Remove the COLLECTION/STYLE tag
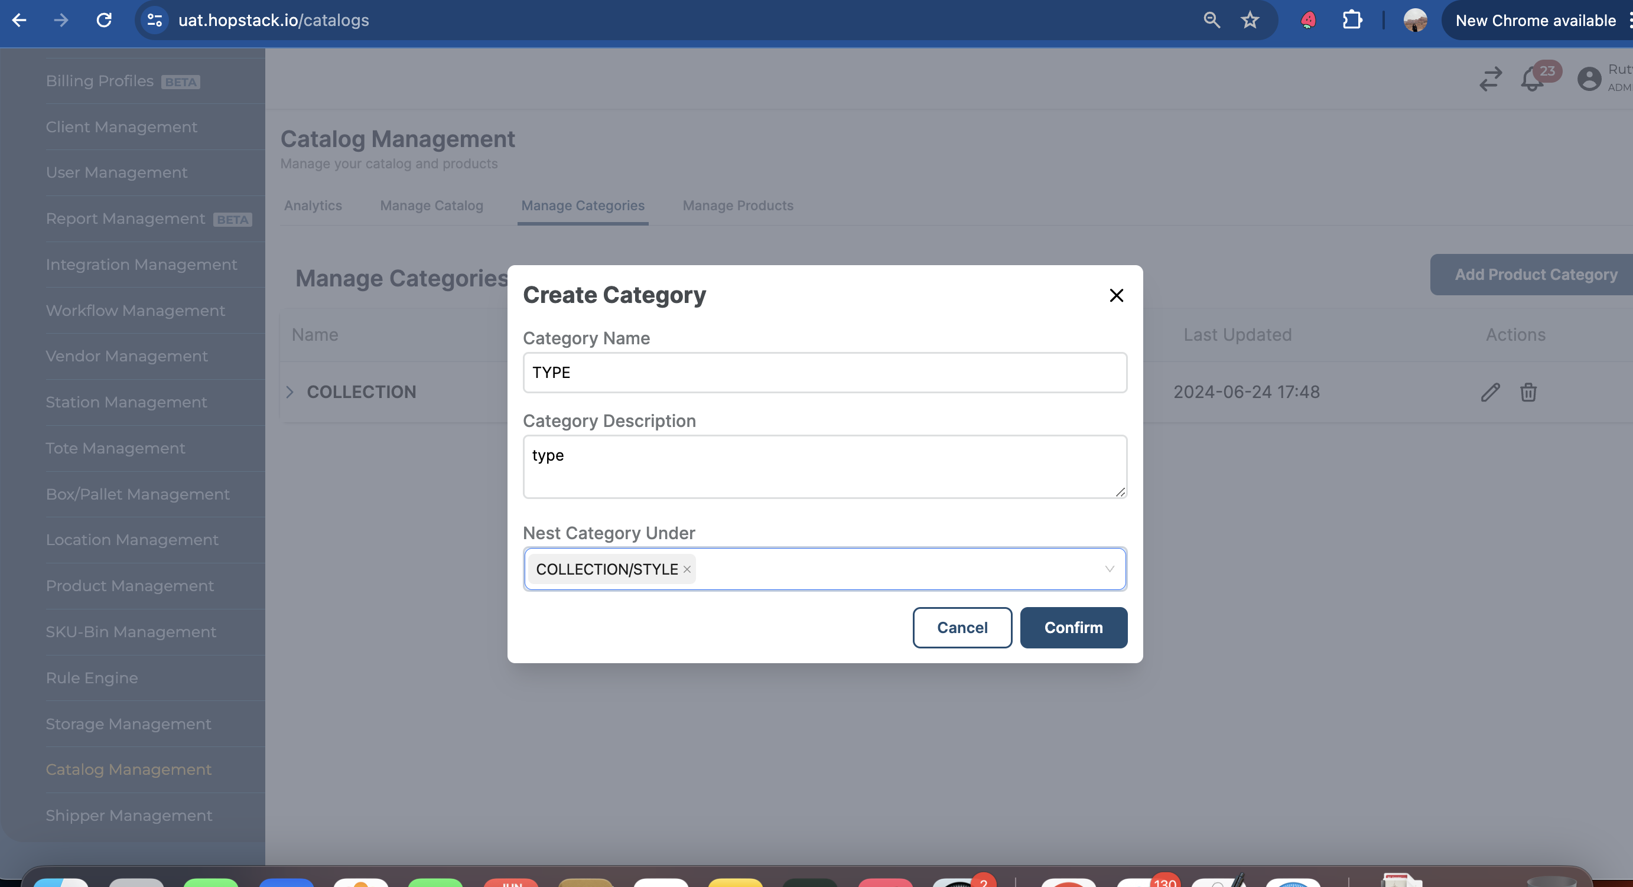Image resolution: width=1633 pixels, height=887 pixels. 687,569
